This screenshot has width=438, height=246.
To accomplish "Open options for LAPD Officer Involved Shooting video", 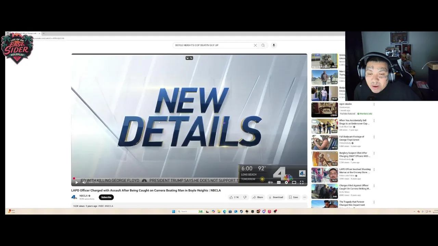I will coord(374,169).
